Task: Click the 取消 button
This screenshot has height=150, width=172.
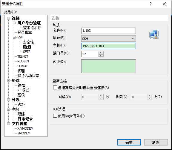Action: click(x=156, y=142)
